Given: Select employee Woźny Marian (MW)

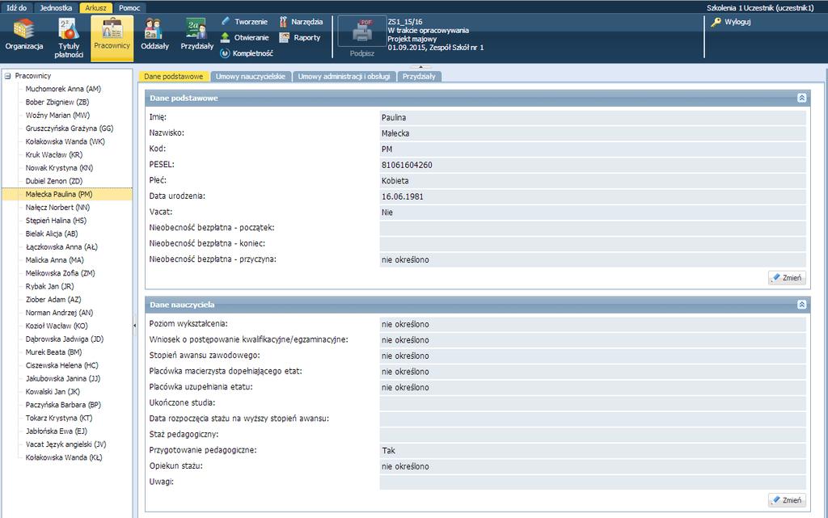Looking at the screenshot, I should tap(57, 116).
